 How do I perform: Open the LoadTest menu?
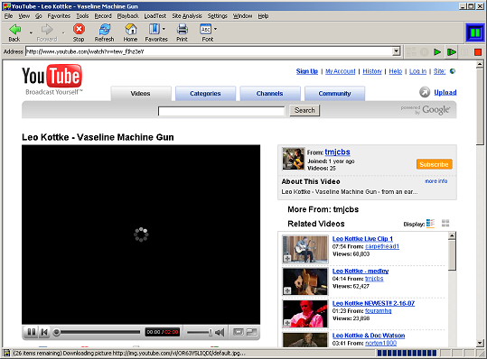[x=155, y=16]
